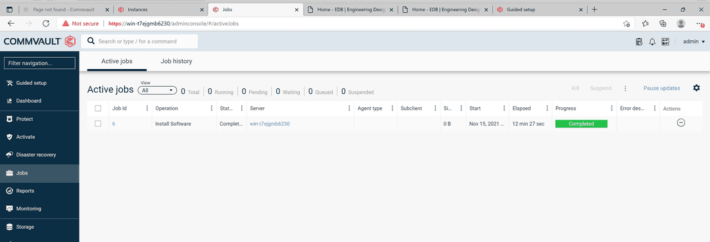Sort by Progress column header

[565, 109]
